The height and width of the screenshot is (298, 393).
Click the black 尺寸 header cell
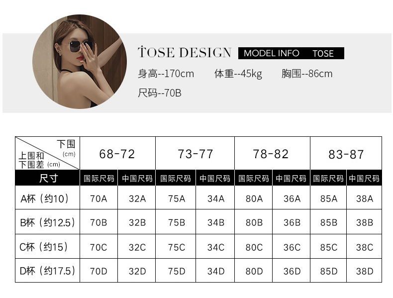click(x=48, y=178)
